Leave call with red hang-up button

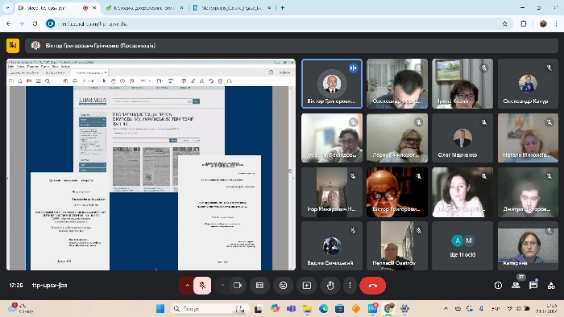(372, 286)
